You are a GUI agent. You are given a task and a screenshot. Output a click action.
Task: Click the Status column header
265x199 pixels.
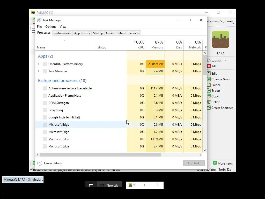click(x=111, y=45)
